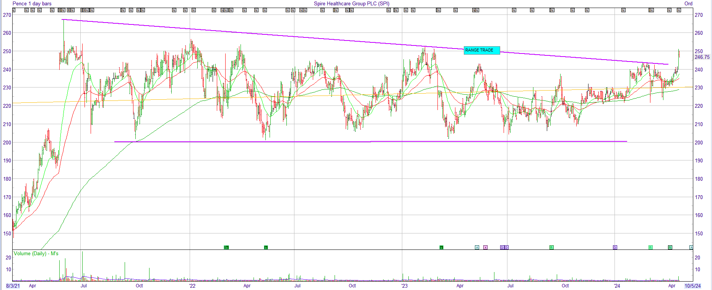712x290 pixels.
Task: Click the last A marker at chart's right edge
Action: pos(691,248)
